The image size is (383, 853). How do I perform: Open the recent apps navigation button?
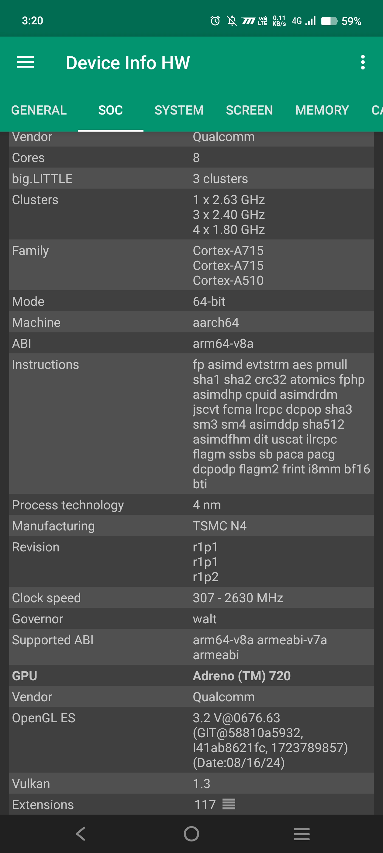301,834
